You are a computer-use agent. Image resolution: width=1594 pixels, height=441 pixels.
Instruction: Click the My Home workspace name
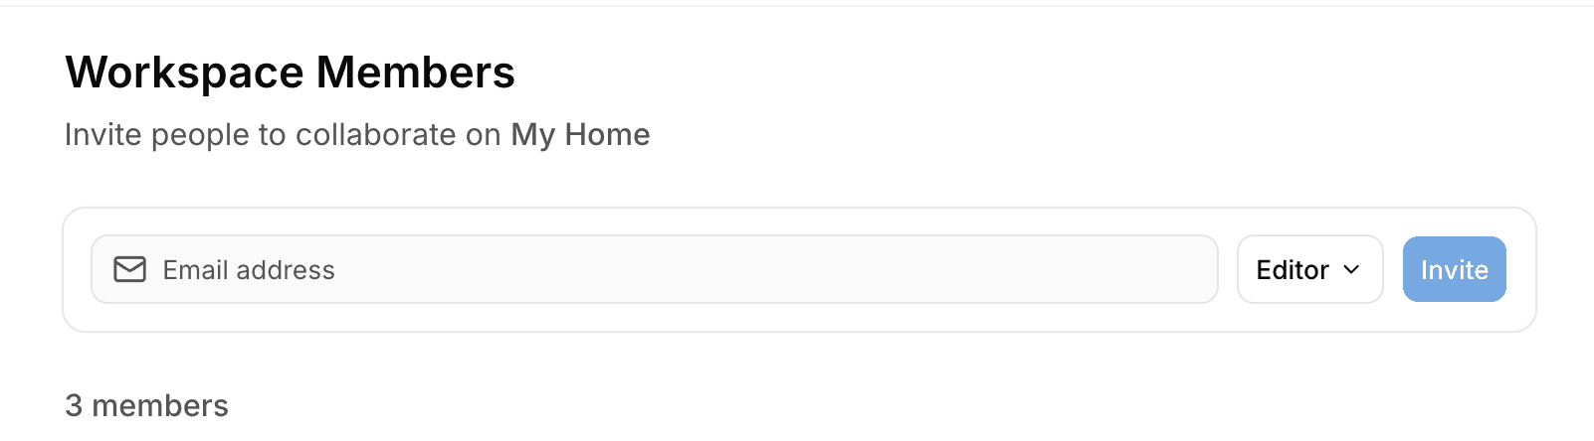click(580, 134)
